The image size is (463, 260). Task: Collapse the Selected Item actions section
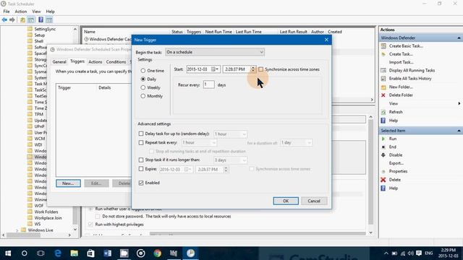pyautogui.click(x=459, y=131)
